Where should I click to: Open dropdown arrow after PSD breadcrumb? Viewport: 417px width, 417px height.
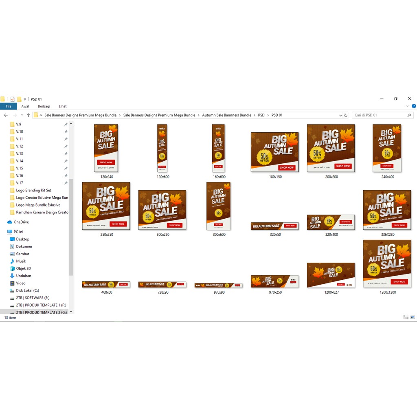[x=268, y=115]
